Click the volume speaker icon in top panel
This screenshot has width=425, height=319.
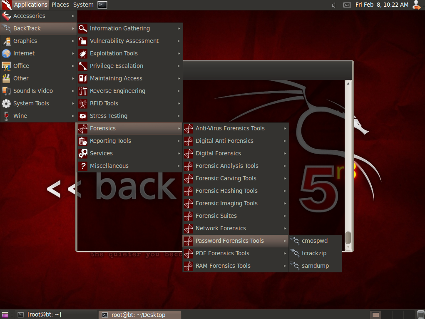tap(334, 5)
